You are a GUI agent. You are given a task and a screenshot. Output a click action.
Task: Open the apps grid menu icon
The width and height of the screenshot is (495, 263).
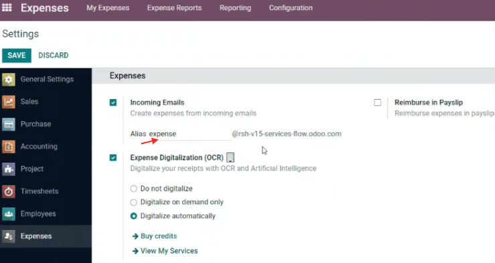point(7,7)
